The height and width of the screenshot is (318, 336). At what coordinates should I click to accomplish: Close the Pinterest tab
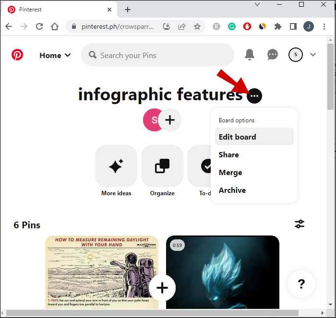pos(109,10)
